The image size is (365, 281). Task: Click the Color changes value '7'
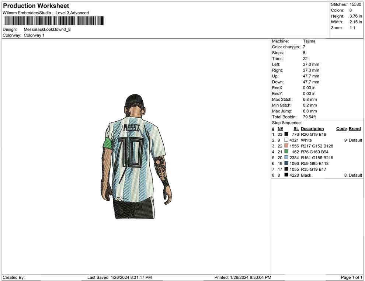(x=304, y=47)
